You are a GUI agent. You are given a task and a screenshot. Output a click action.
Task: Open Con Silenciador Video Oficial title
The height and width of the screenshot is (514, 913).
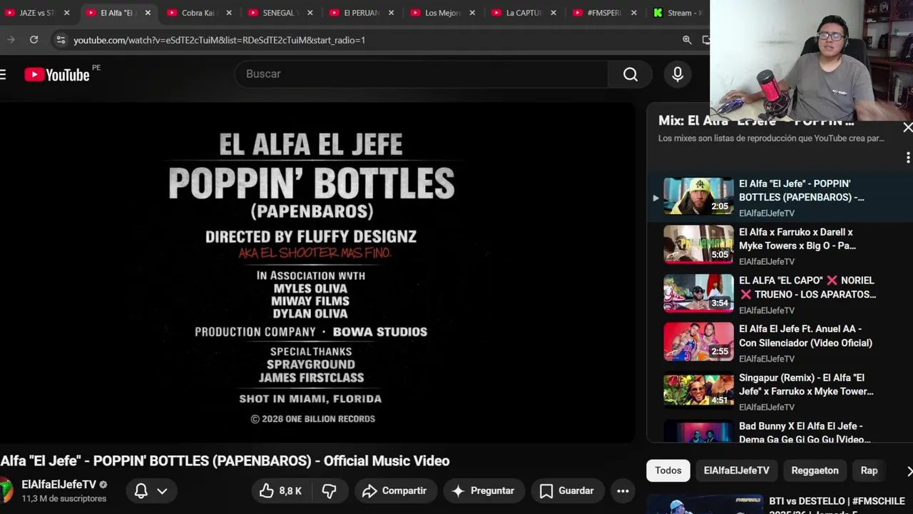[805, 336]
